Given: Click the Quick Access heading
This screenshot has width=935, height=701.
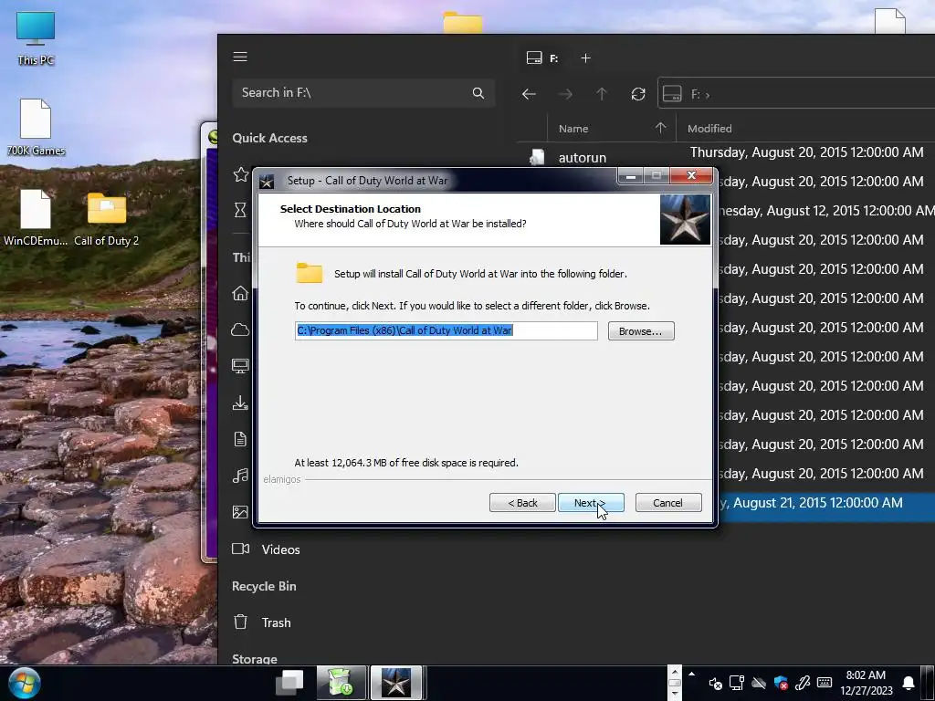Looking at the screenshot, I should [269, 138].
